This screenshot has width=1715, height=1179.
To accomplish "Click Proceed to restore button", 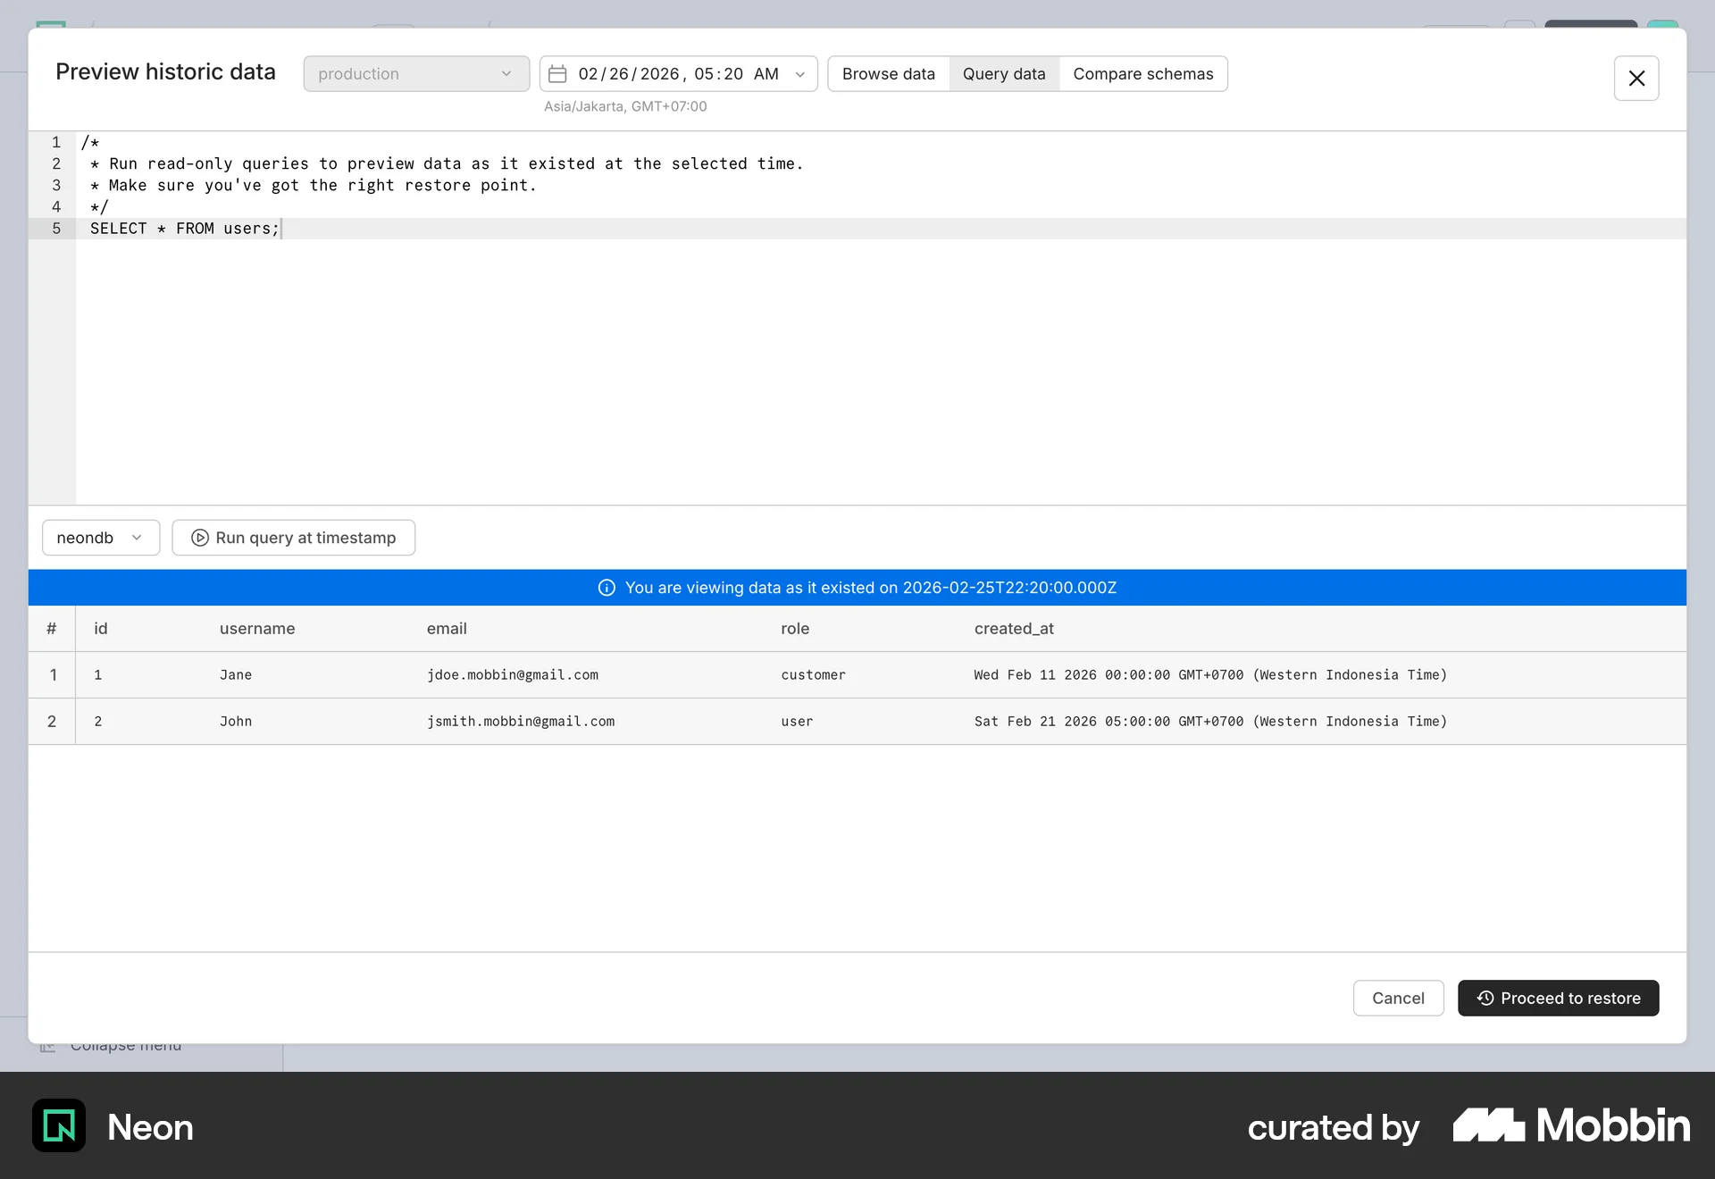I will [1559, 998].
